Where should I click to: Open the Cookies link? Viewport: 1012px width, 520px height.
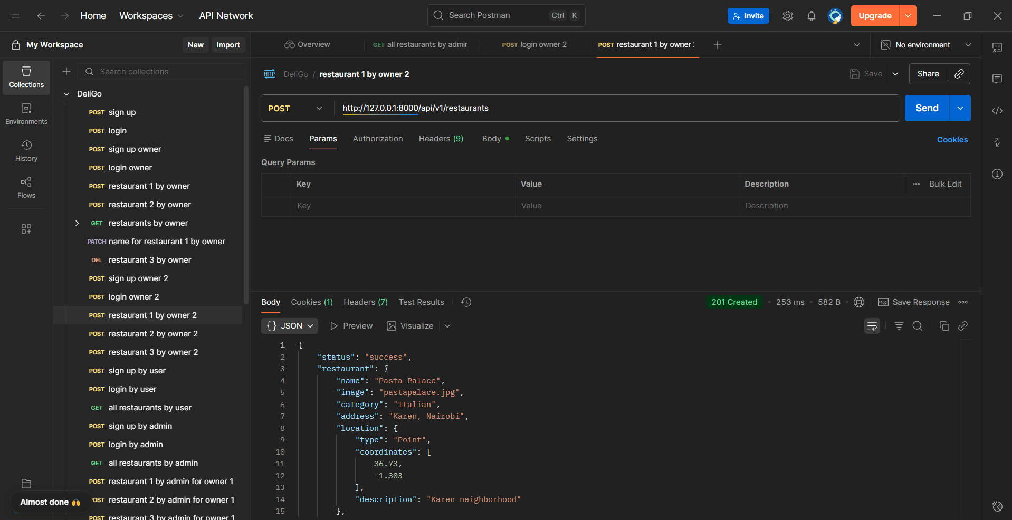click(x=952, y=140)
